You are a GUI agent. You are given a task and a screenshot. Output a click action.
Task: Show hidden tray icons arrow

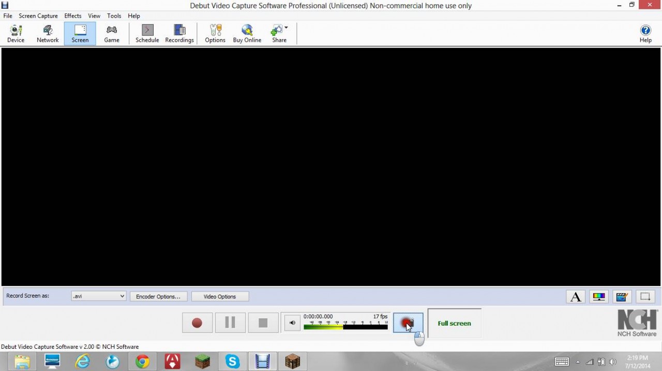(578, 362)
